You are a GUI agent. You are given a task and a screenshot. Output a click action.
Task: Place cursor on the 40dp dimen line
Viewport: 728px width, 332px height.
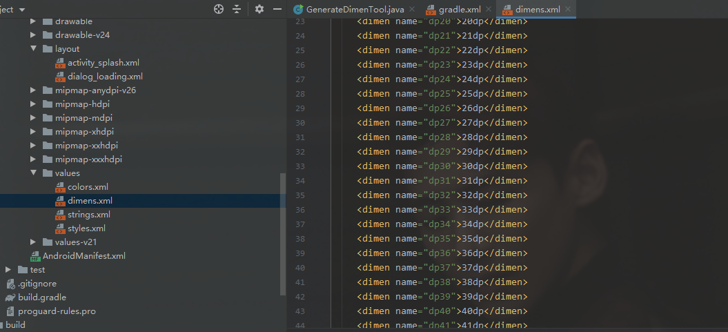tap(442, 311)
